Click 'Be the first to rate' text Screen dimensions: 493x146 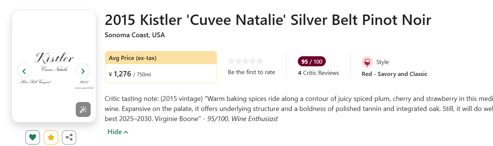[x=252, y=72]
